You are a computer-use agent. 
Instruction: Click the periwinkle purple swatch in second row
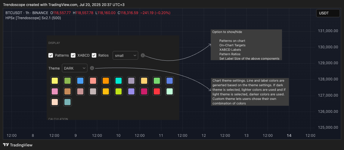coord(131,91)
